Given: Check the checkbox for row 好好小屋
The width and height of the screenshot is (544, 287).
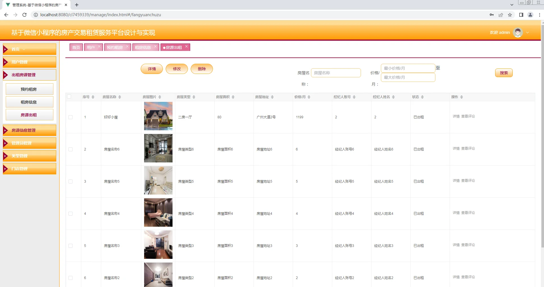Looking at the screenshot, I should tap(70, 117).
